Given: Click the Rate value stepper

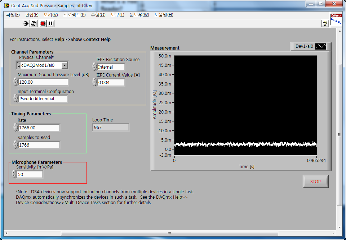Looking at the screenshot, I should tap(15, 128).
